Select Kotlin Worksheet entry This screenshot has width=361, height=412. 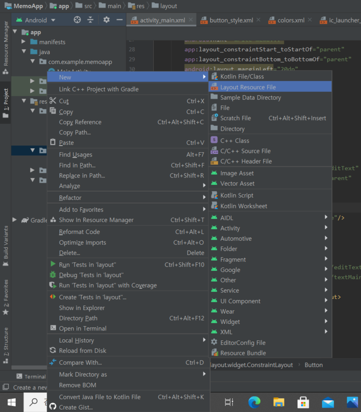coord(270,206)
